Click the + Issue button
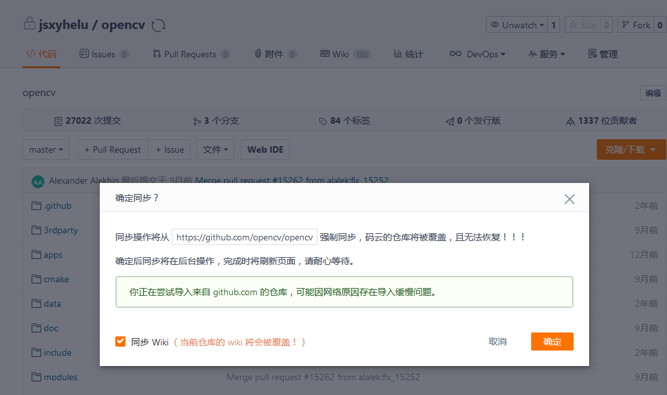 click(169, 149)
